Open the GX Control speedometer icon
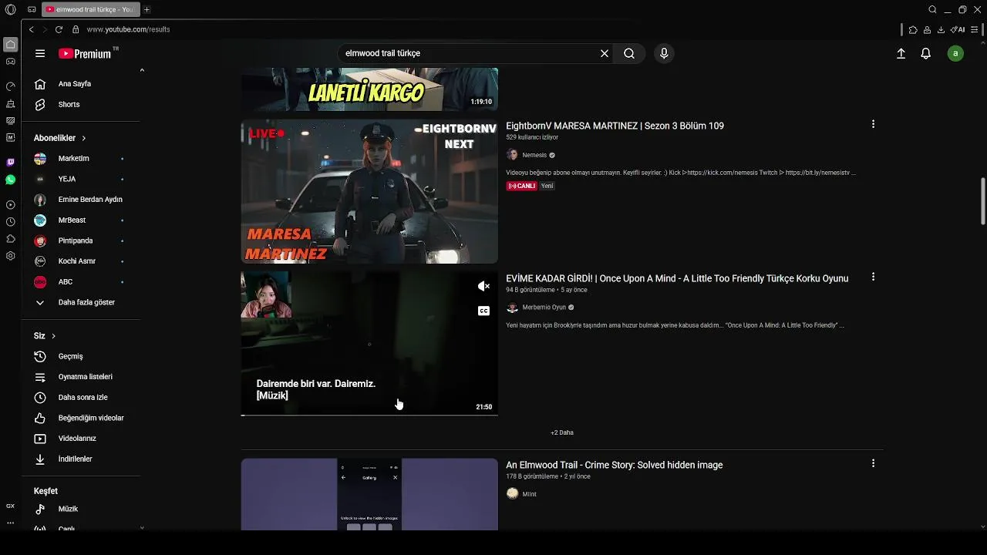 [10, 86]
